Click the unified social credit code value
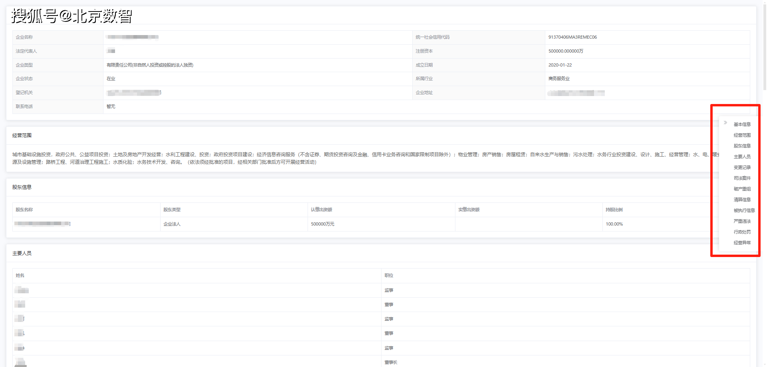 click(x=572, y=37)
